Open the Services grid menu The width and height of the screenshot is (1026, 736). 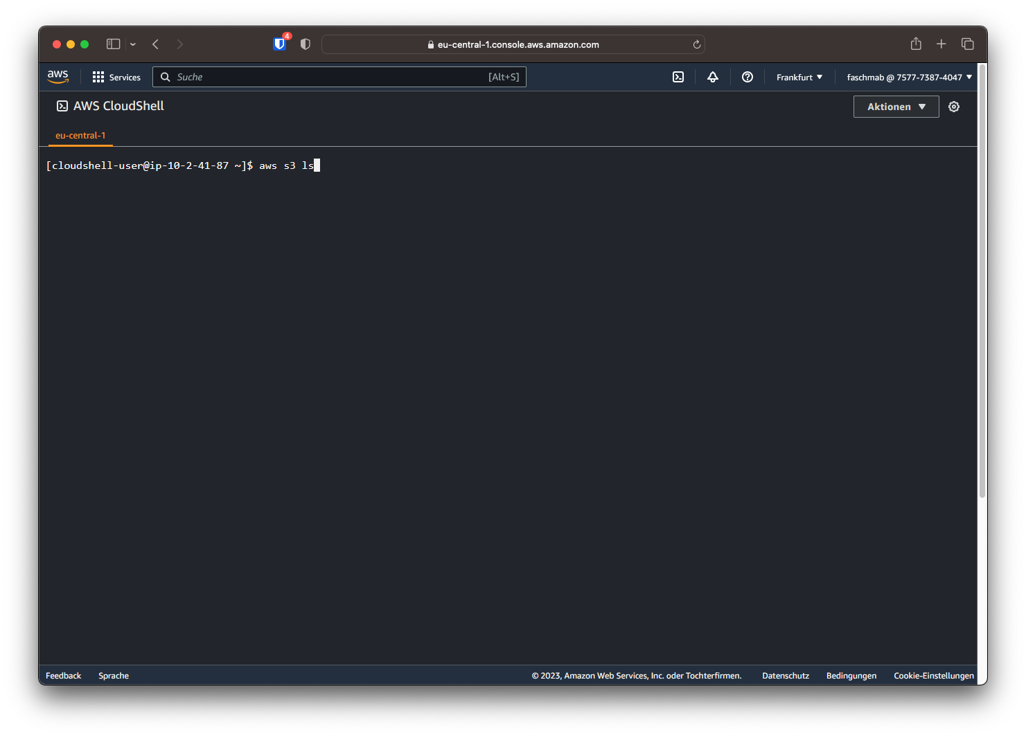[116, 77]
